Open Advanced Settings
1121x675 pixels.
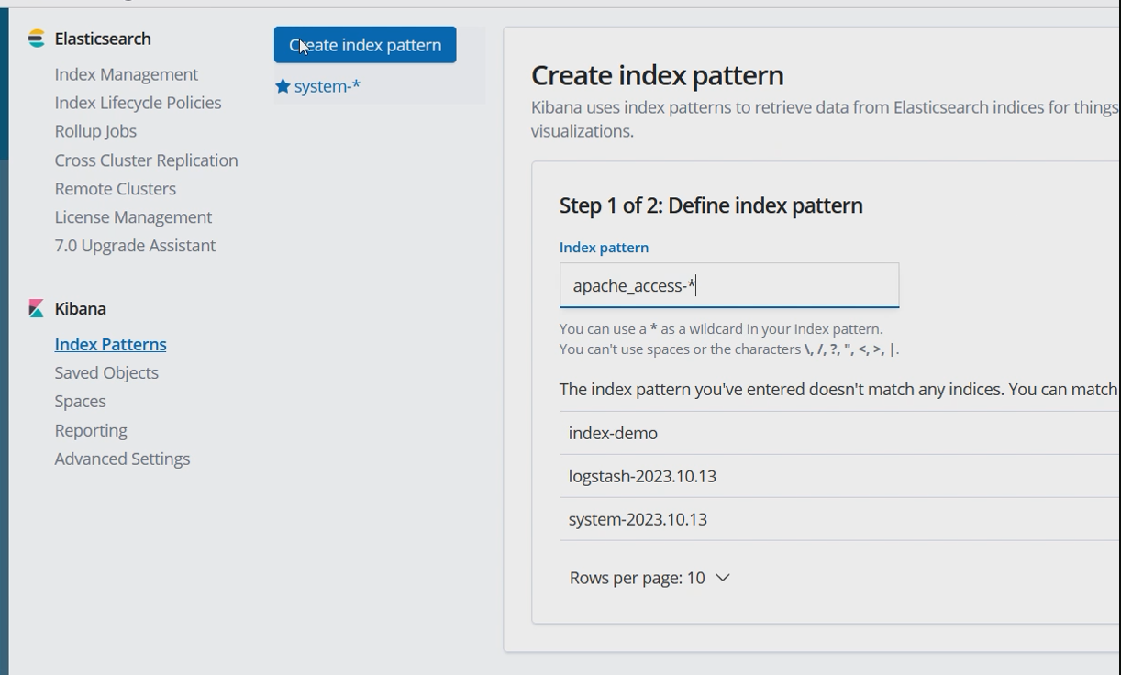[122, 459]
